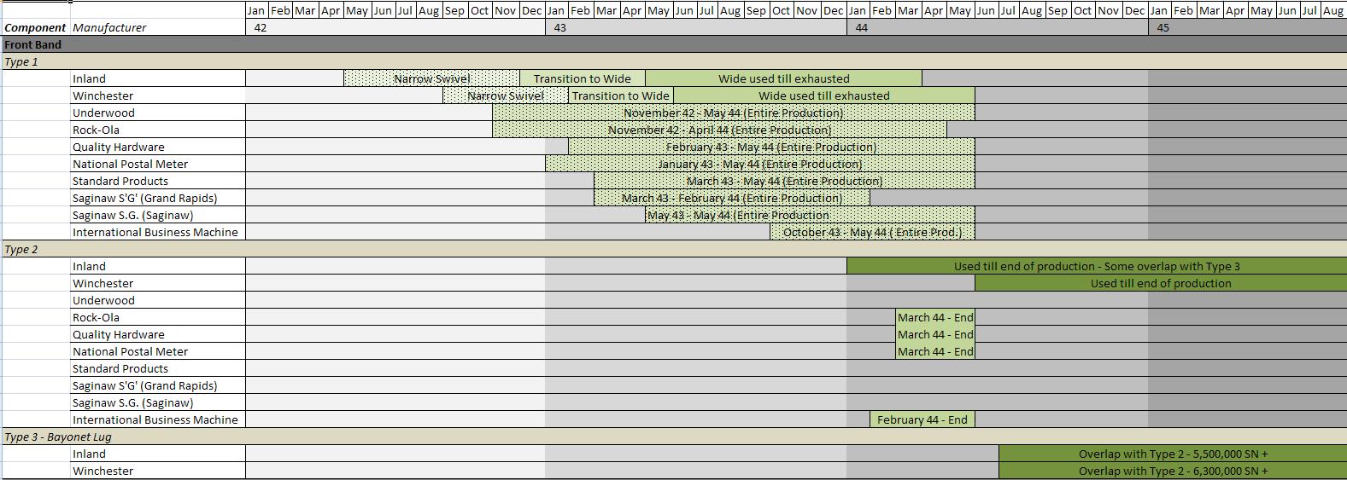This screenshot has height=480, width=1347.
Task: Select Inland under Type 2
Action: pyautogui.click(x=158, y=266)
